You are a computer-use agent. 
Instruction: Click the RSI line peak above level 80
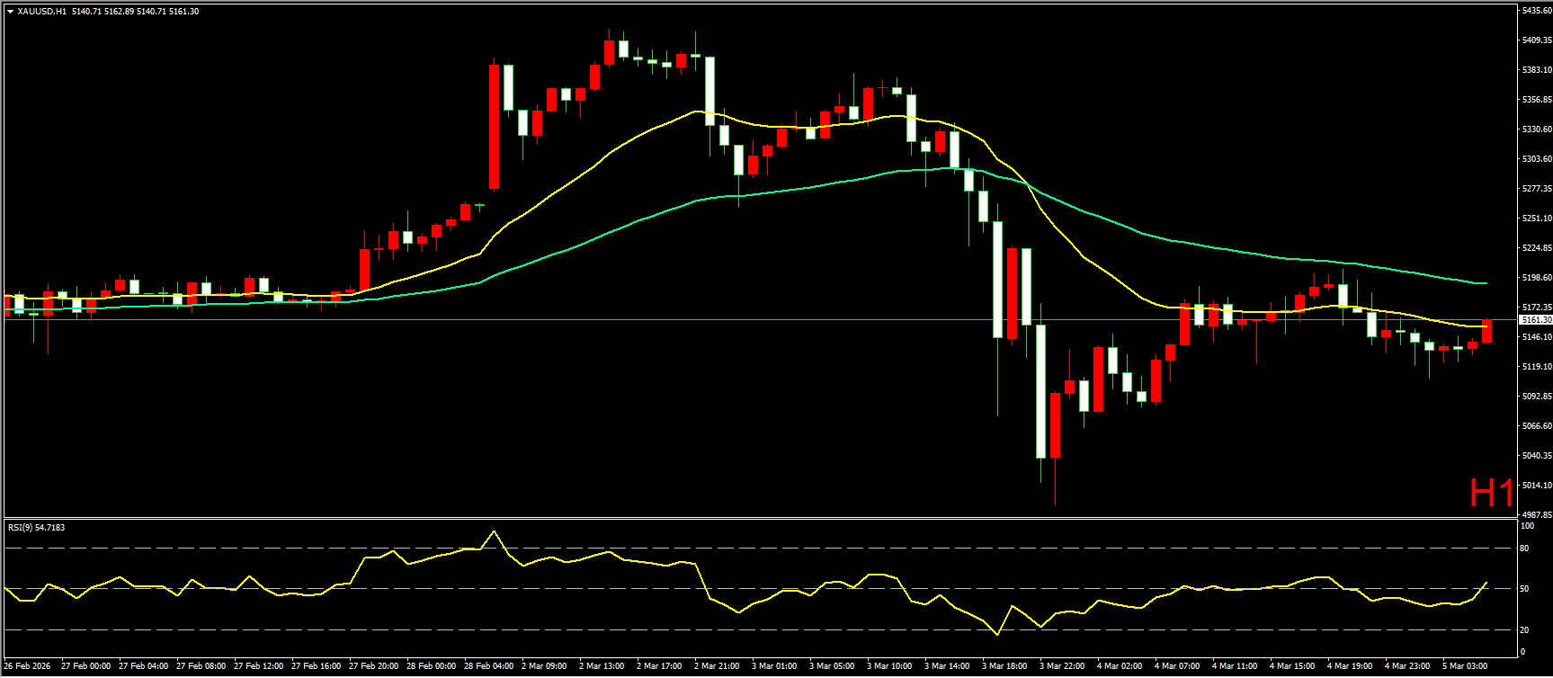pos(493,531)
